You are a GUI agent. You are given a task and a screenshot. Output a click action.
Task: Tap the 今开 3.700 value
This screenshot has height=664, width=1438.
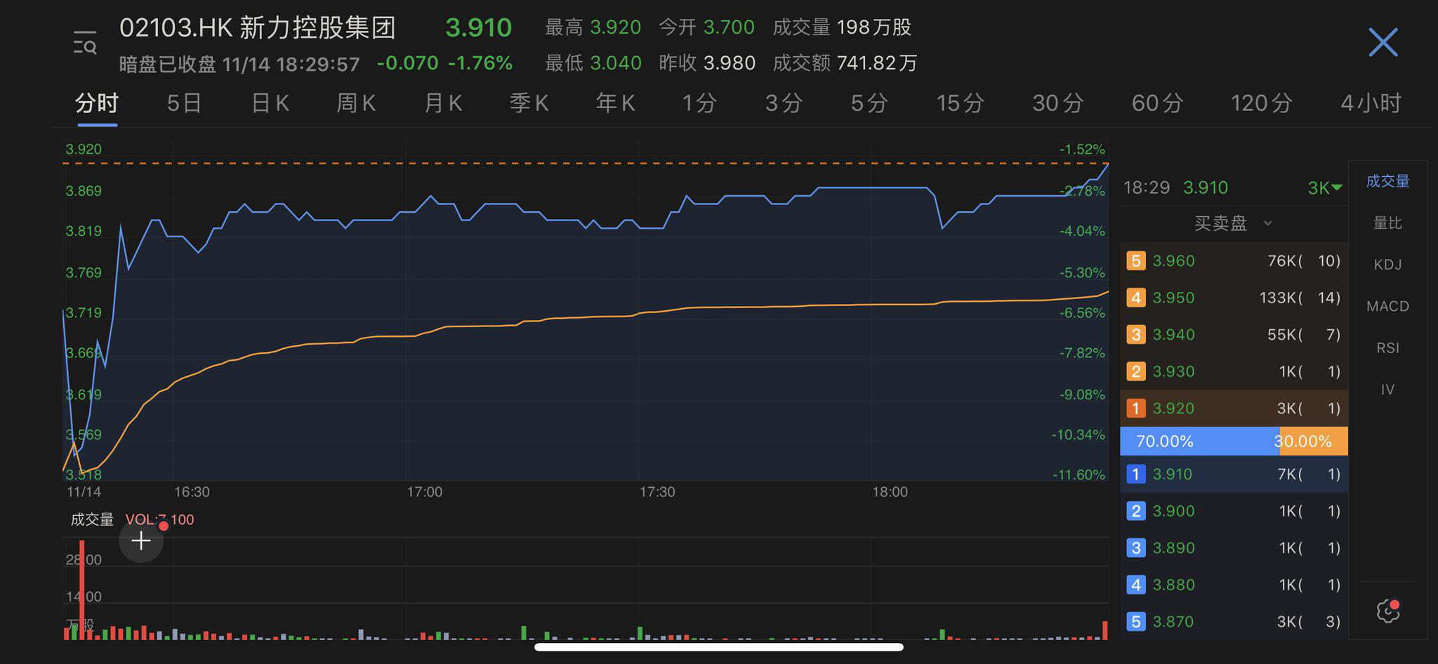(706, 27)
